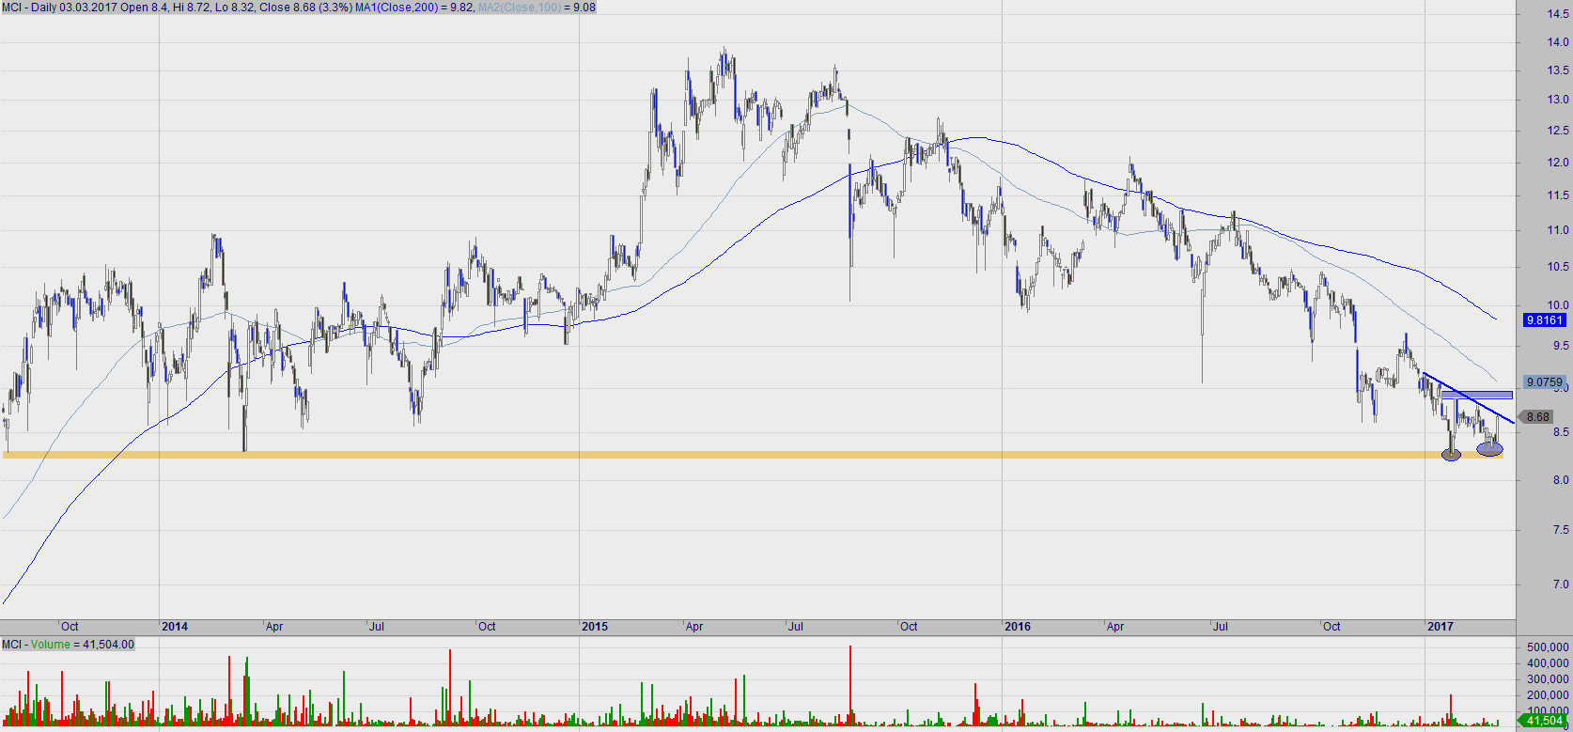The width and height of the screenshot is (1573, 732).
Task: Click the 9.8161 moving average price tag
Action: pyautogui.click(x=1544, y=320)
